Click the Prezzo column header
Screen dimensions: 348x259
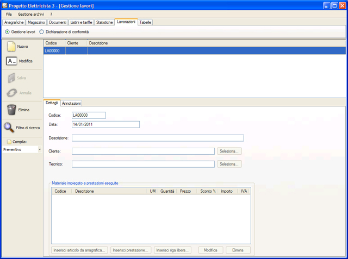pyautogui.click(x=185, y=191)
